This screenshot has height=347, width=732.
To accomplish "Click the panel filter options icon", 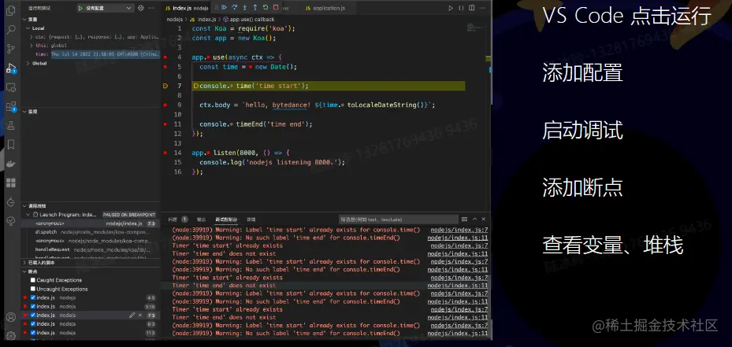I will point(465,220).
